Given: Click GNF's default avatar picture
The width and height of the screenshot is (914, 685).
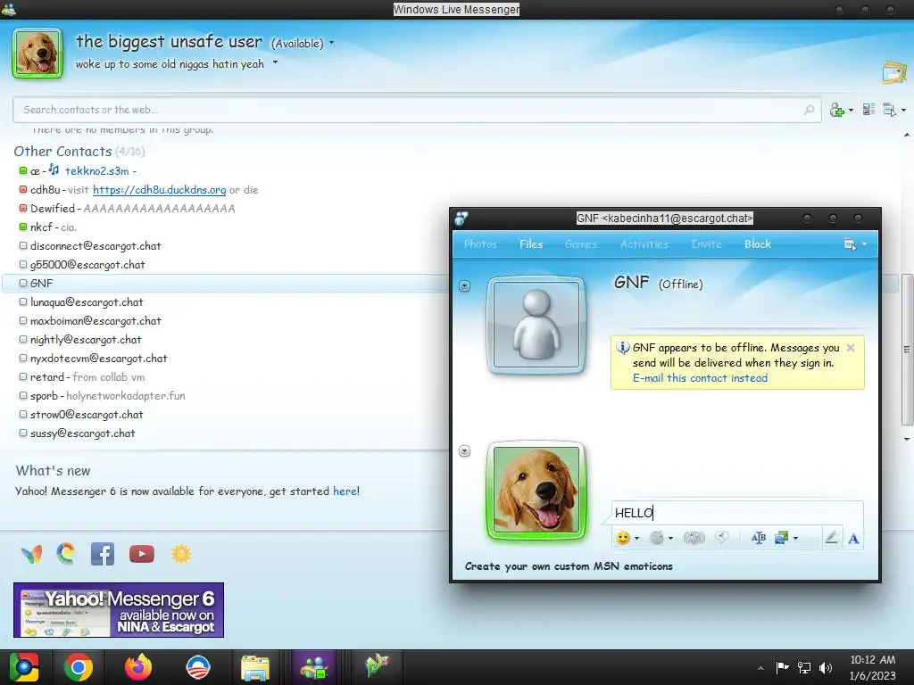Looking at the screenshot, I should point(536,324).
